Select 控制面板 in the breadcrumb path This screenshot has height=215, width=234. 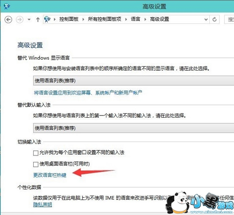[x=69, y=19]
